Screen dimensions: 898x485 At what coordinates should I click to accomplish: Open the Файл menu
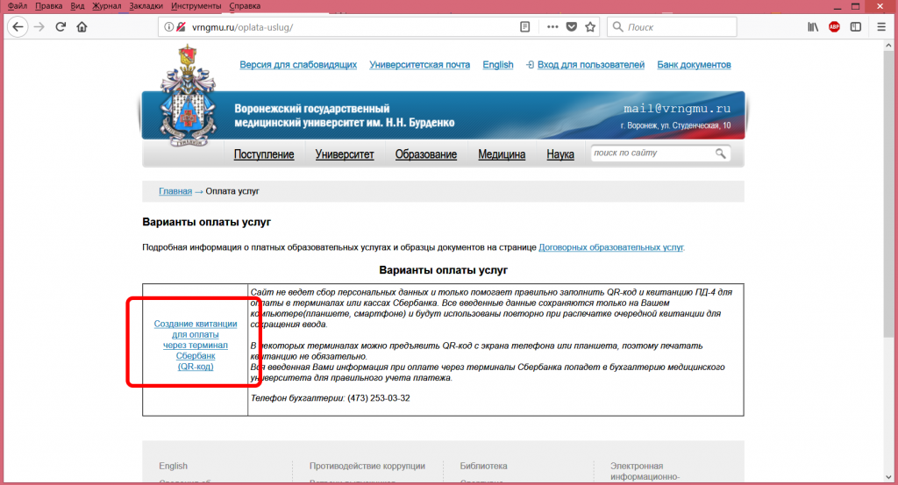[x=18, y=6]
